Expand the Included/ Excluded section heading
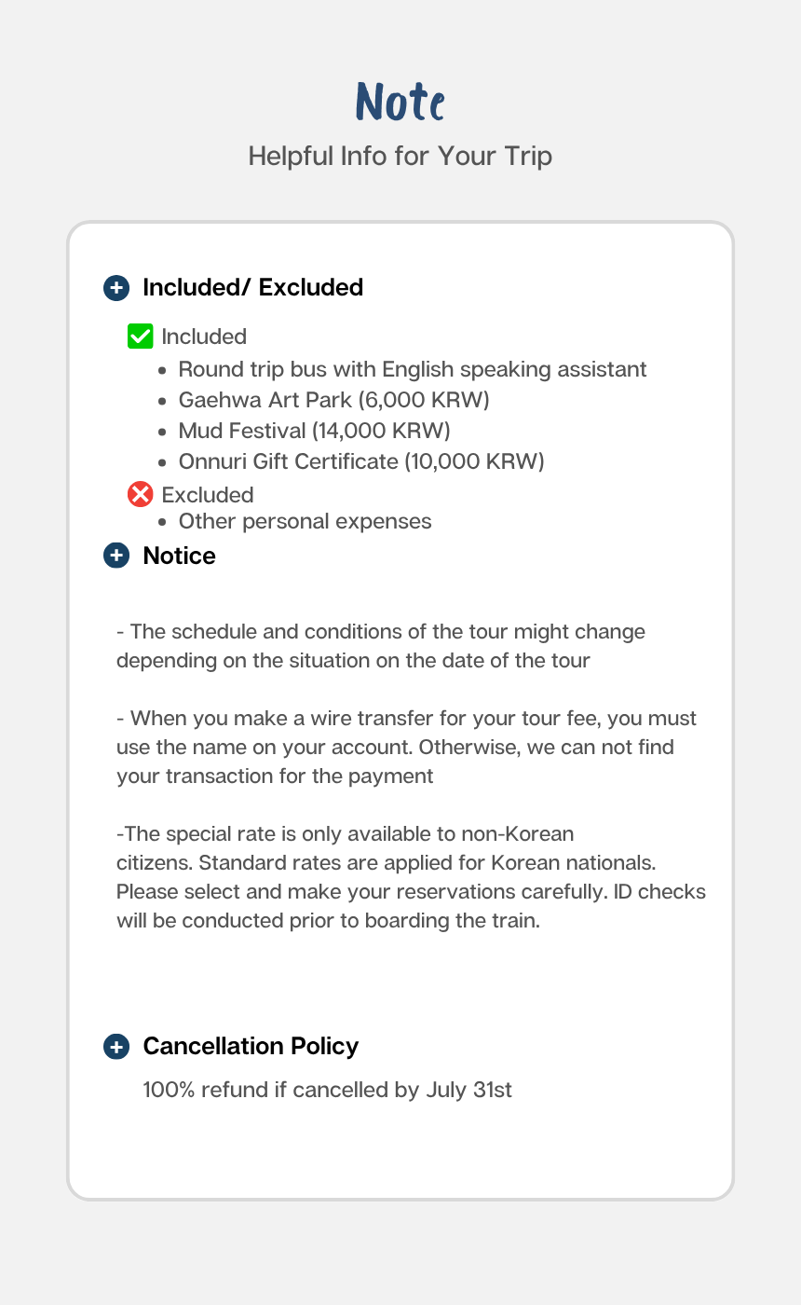 pyautogui.click(x=252, y=287)
